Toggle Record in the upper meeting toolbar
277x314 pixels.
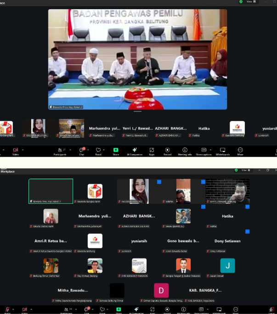pos(167,151)
